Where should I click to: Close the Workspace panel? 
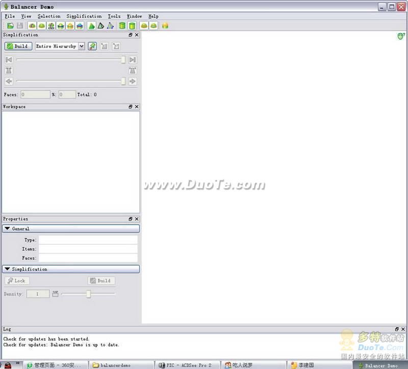137,107
